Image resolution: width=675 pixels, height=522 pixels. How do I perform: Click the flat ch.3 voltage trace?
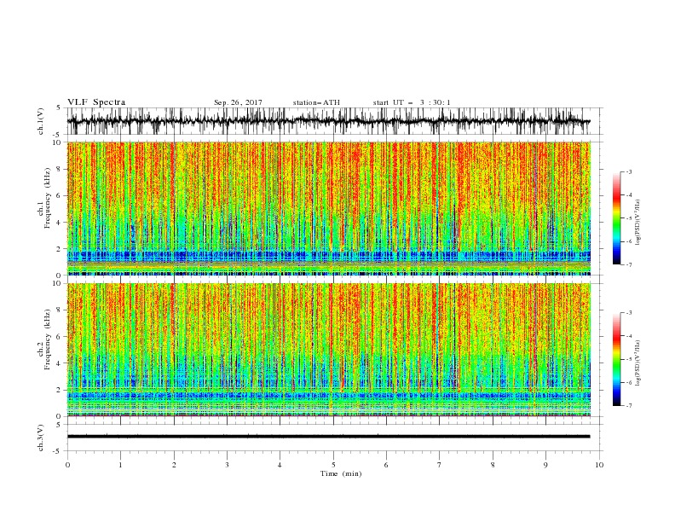pos(328,437)
